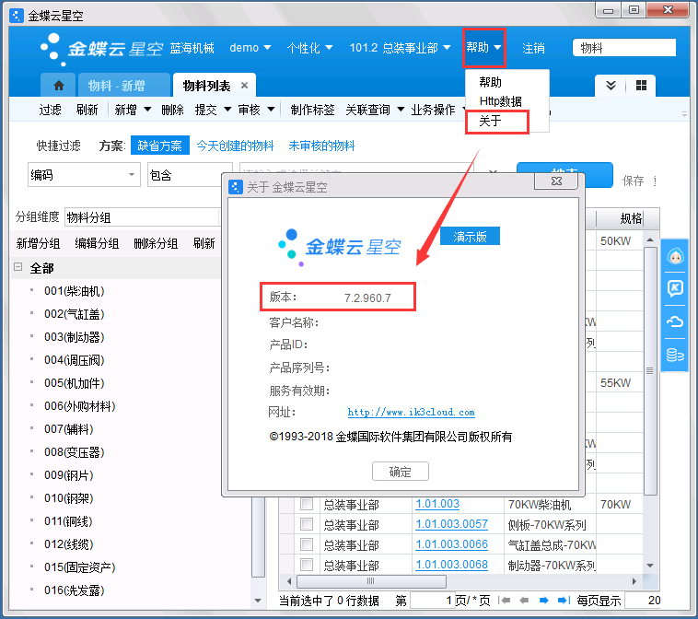Collapse the 全部 tree node

[18, 267]
